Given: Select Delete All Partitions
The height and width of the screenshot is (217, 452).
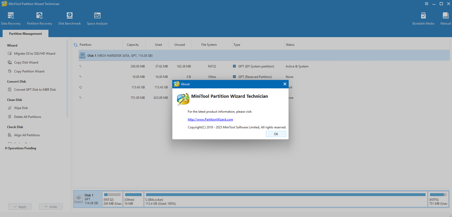Looking at the screenshot, I should pos(27,117).
